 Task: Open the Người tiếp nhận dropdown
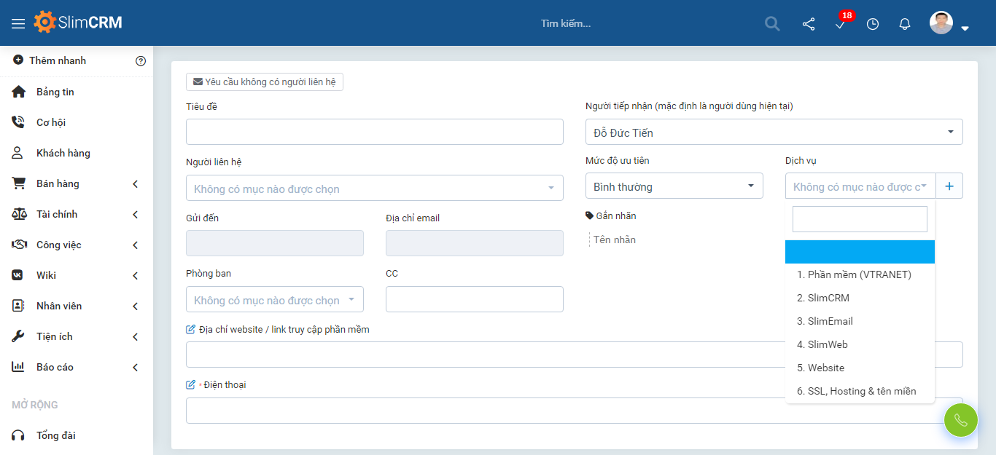(x=774, y=132)
